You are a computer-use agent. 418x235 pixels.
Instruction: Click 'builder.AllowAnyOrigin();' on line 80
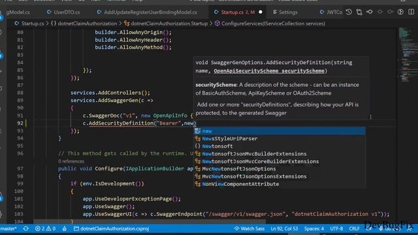(x=133, y=32)
